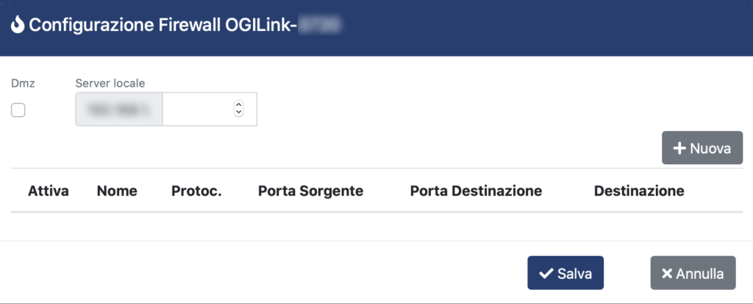The width and height of the screenshot is (753, 304).
Task: Click the greyed-out IP prefix box
Action: [119, 109]
